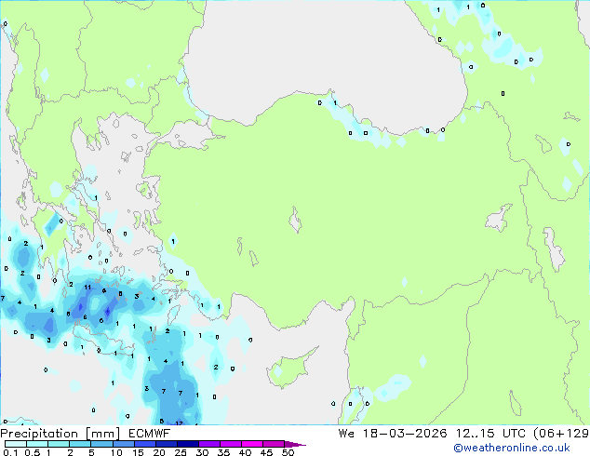
Task: Click the "12" precipitation value on map
Action: point(179,422)
